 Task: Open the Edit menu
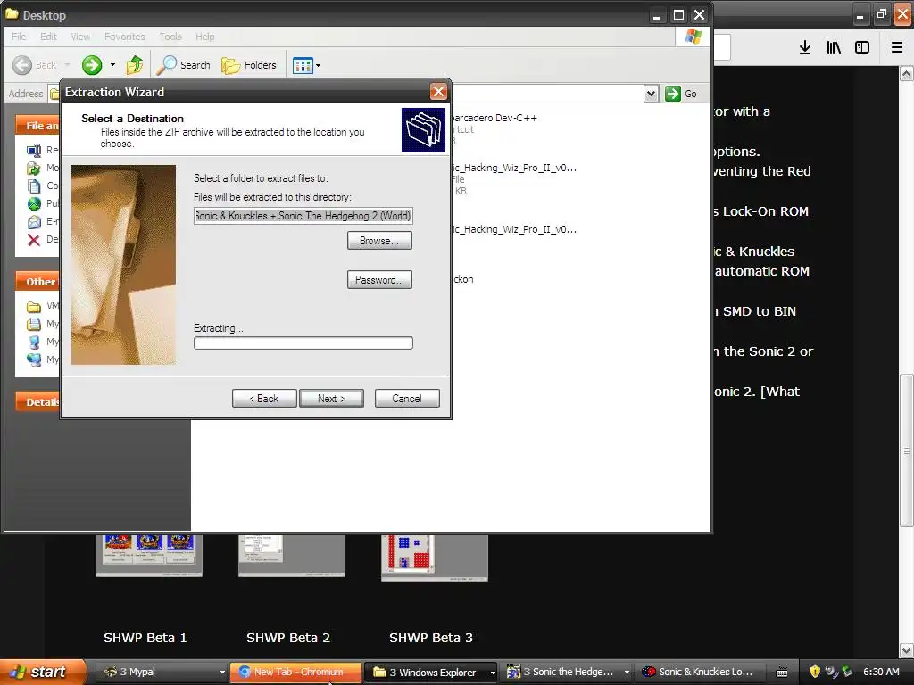click(x=48, y=37)
